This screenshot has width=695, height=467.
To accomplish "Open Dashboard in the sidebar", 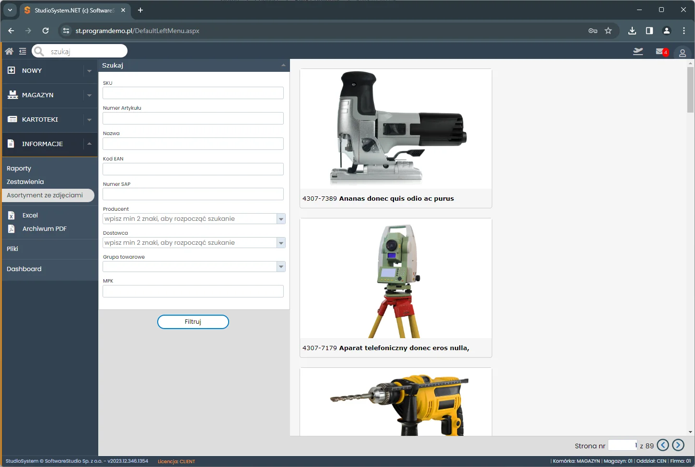I will (24, 269).
